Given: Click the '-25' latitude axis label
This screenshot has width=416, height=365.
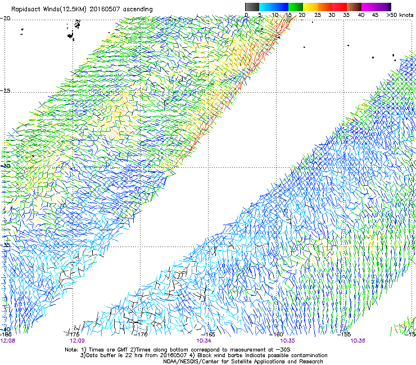Looking at the screenshot, I should tap(5, 90).
